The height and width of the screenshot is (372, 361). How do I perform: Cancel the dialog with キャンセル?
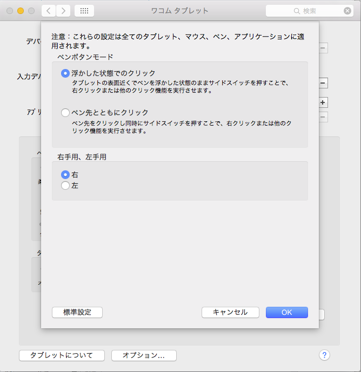click(230, 312)
